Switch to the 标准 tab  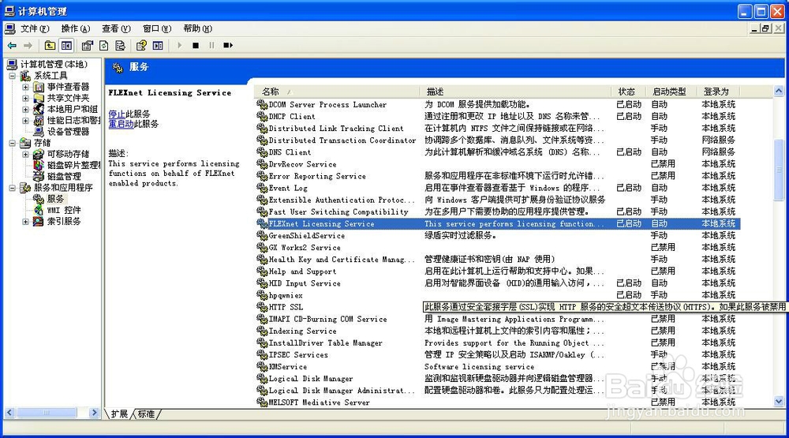(x=146, y=414)
